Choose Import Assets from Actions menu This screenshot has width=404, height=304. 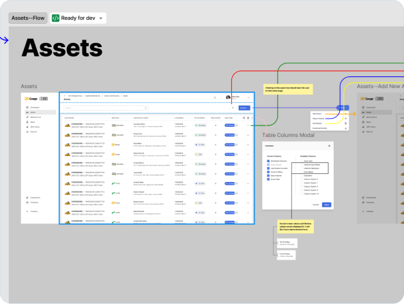tap(330, 119)
